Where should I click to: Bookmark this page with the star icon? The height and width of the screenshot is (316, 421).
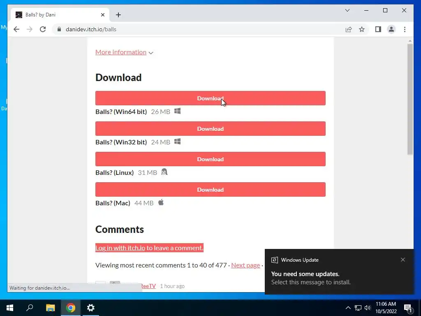tap(362, 29)
